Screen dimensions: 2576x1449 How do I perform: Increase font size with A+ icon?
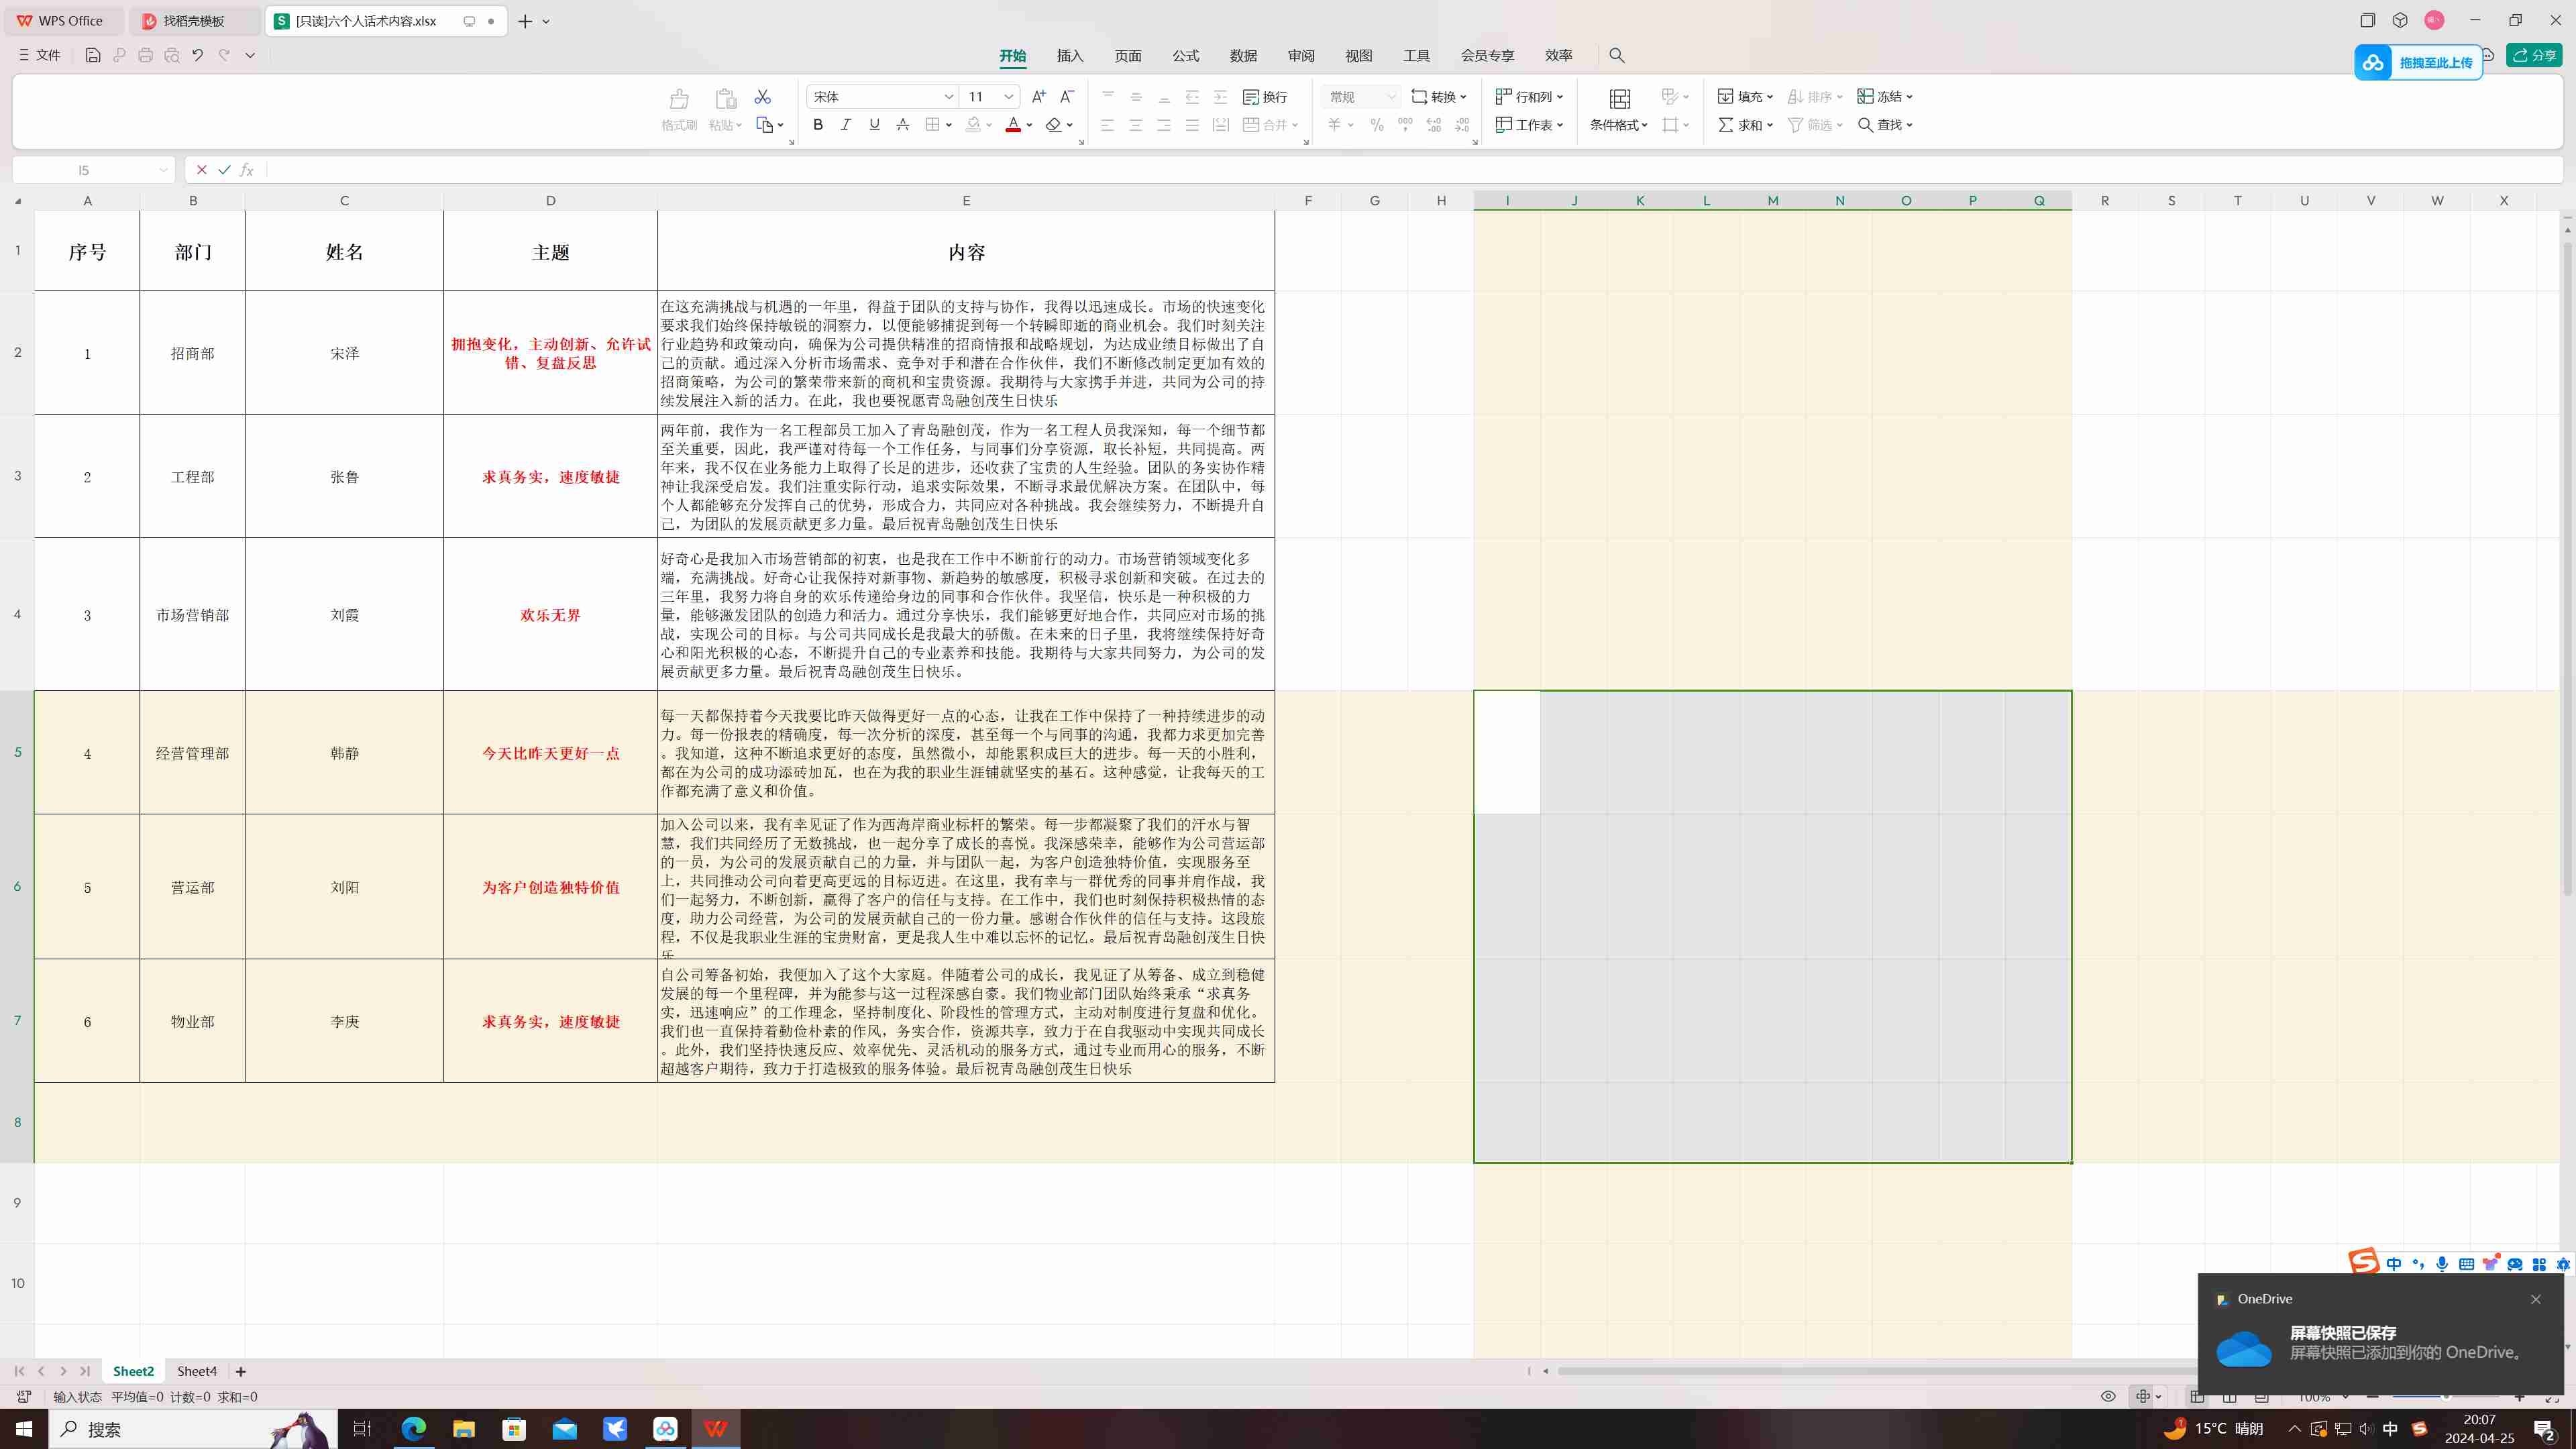pyautogui.click(x=1039, y=97)
